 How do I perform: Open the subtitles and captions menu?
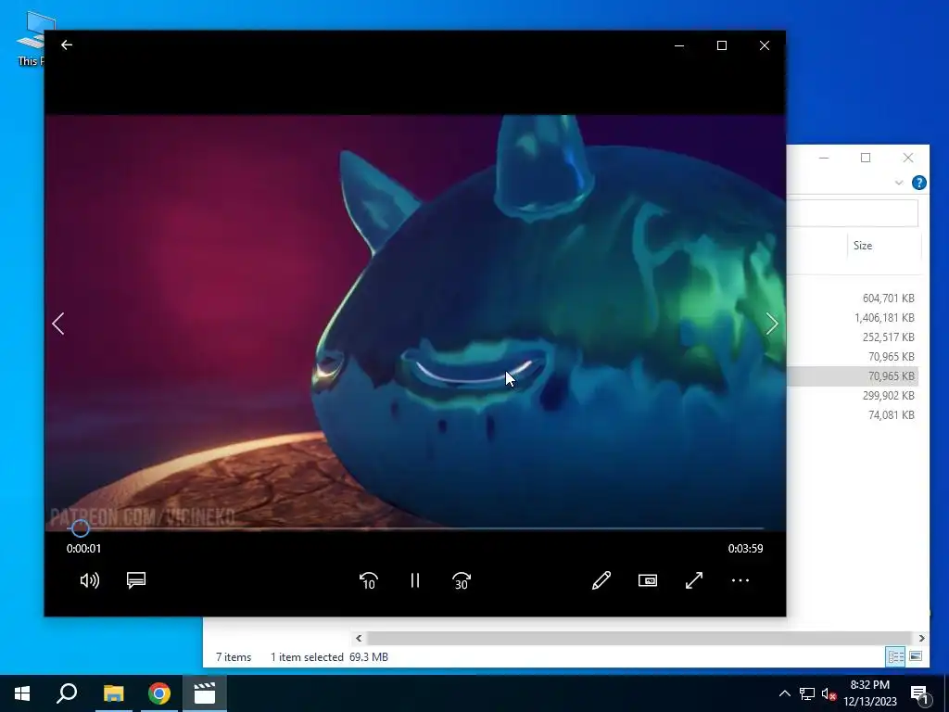(136, 580)
